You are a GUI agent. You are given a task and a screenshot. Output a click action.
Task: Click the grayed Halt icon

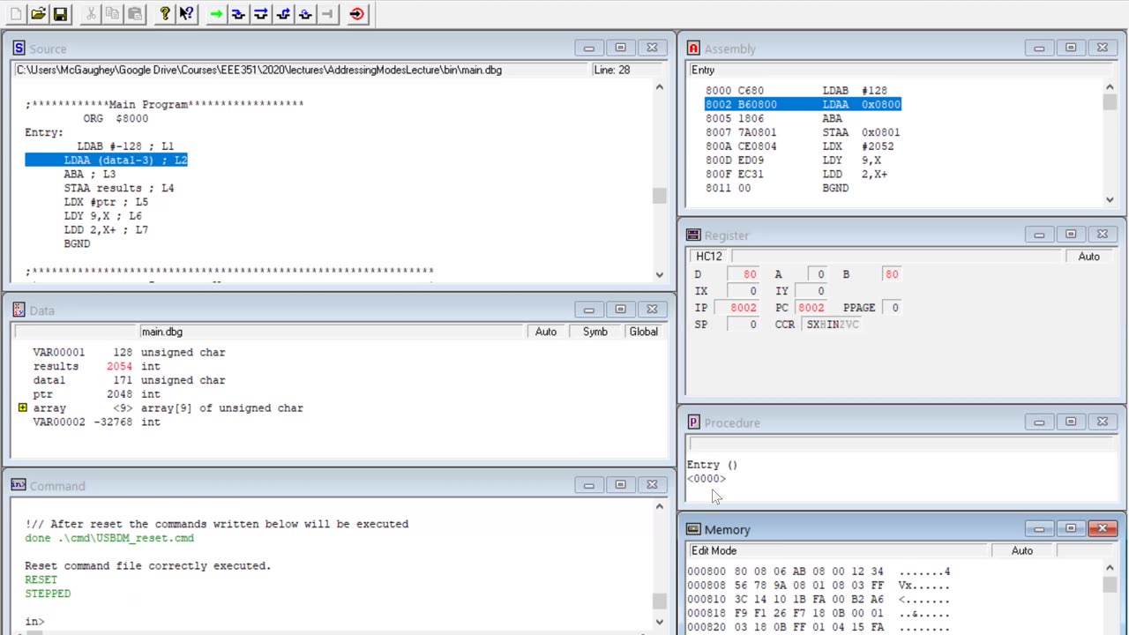point(327,14)
